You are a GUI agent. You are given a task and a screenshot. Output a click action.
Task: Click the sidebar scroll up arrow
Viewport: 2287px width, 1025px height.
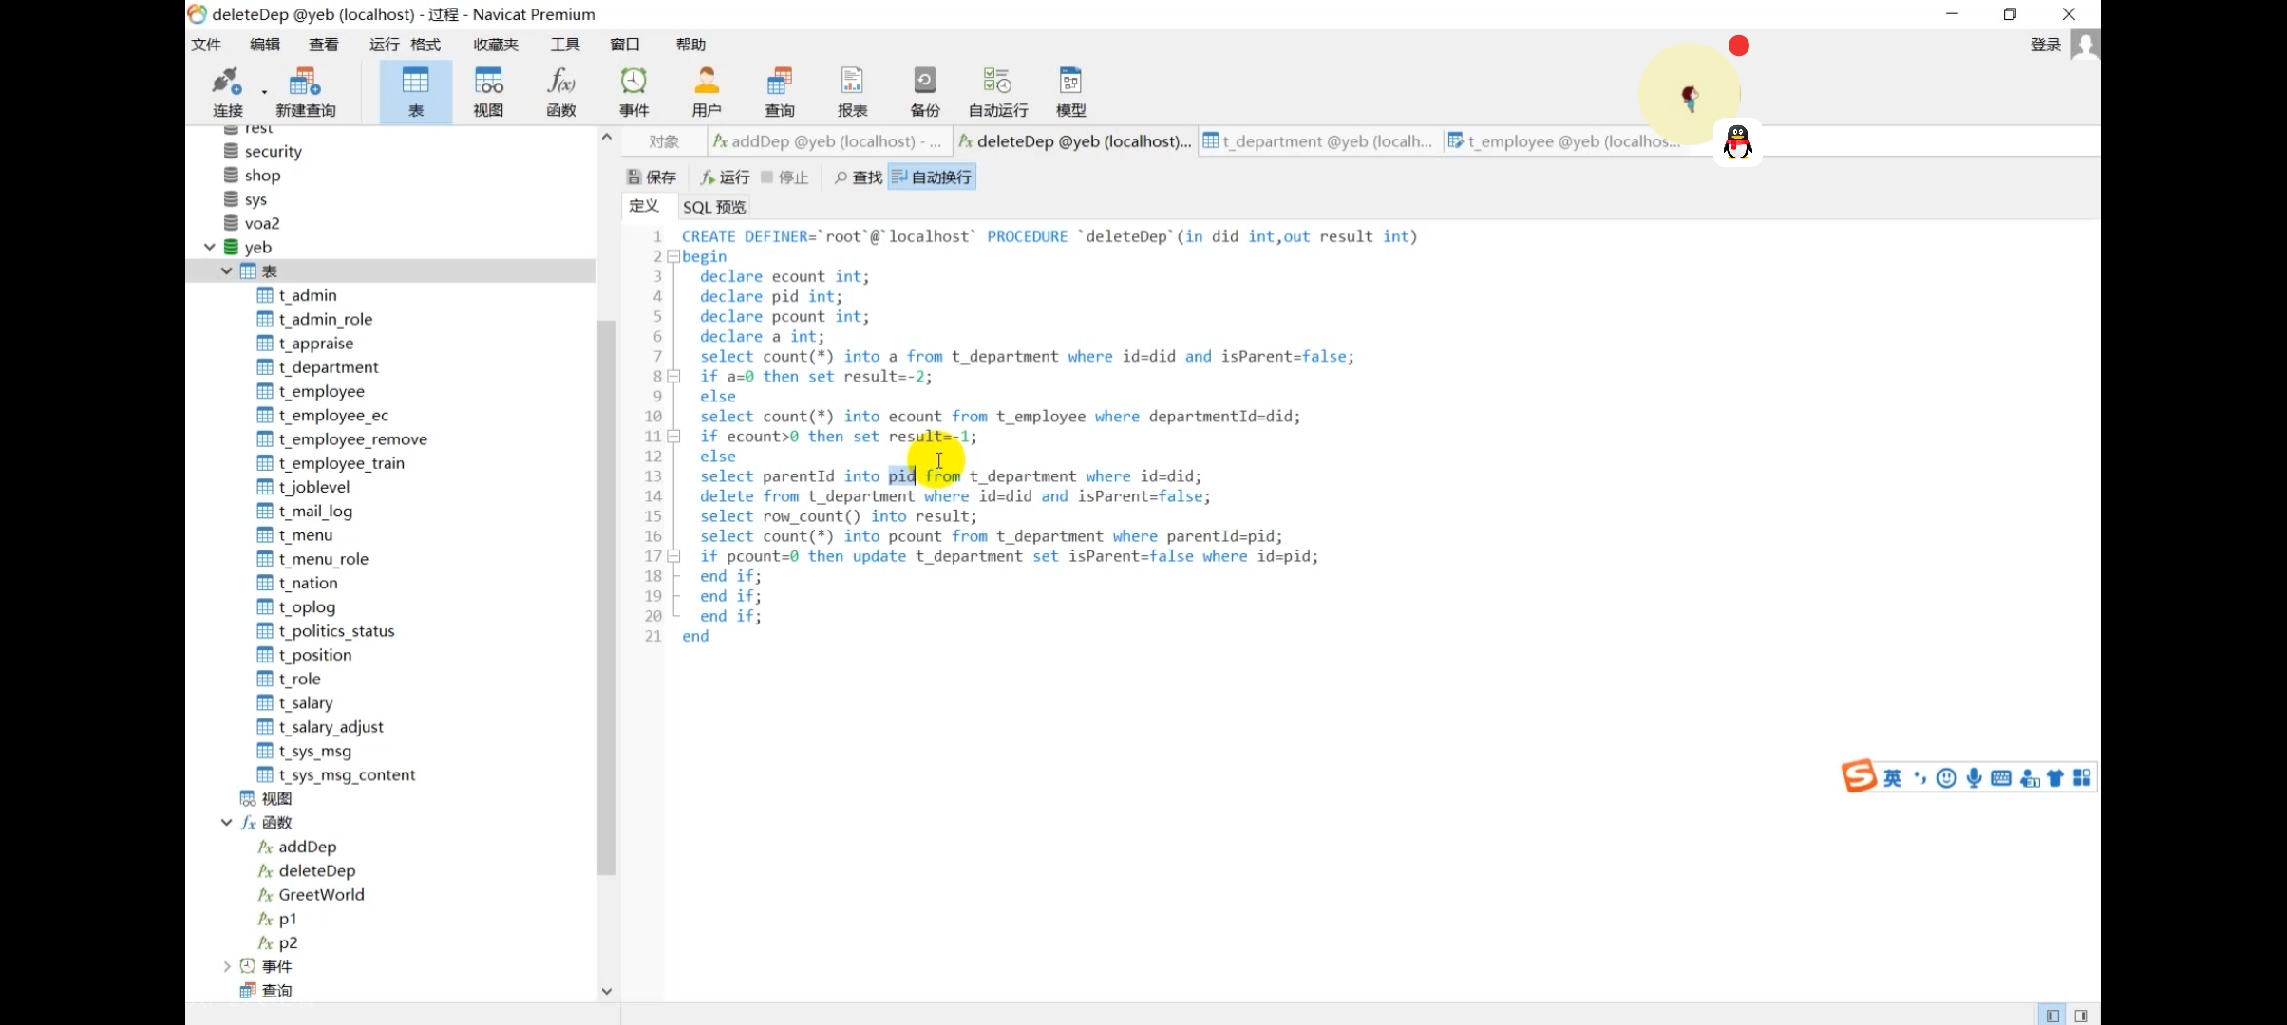pyautogui.click(x=606, y=138)
